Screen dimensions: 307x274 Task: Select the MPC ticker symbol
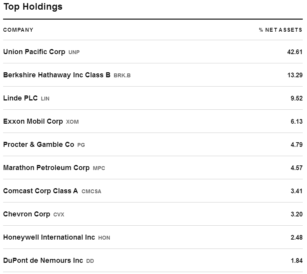tap(99, 168)
